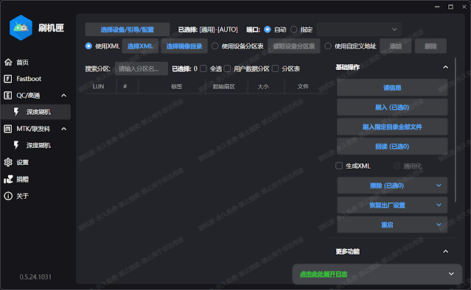
Task: Click the lightning icon under MTK/联发科
Action: point(16,145)
